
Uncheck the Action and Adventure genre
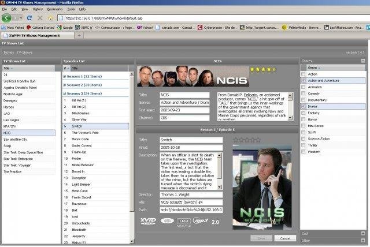pyautogui.click(x=303, y=81)
